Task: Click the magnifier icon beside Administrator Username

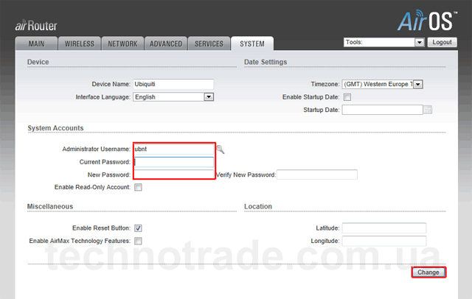Action: (x=220, y=149)
